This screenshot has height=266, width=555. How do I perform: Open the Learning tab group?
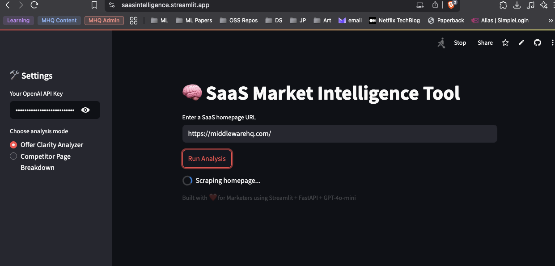18,21
